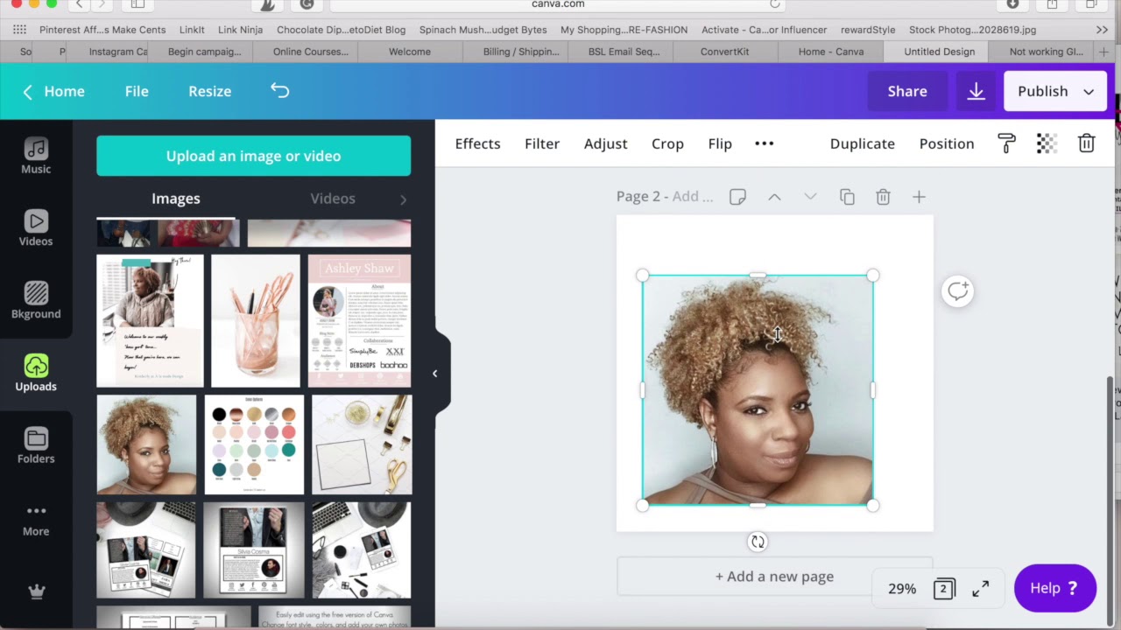1121x630 pixels.
Task: Open the Help button
Action: point(1055,588)
